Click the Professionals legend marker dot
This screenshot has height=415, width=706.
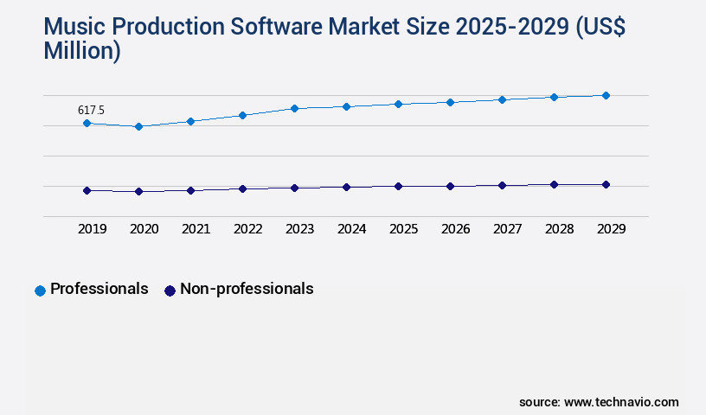pyautogui.click(x=40, y=290)
